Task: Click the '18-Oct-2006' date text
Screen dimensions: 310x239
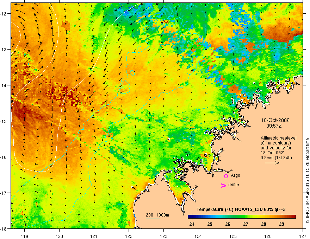Action: 275,120
